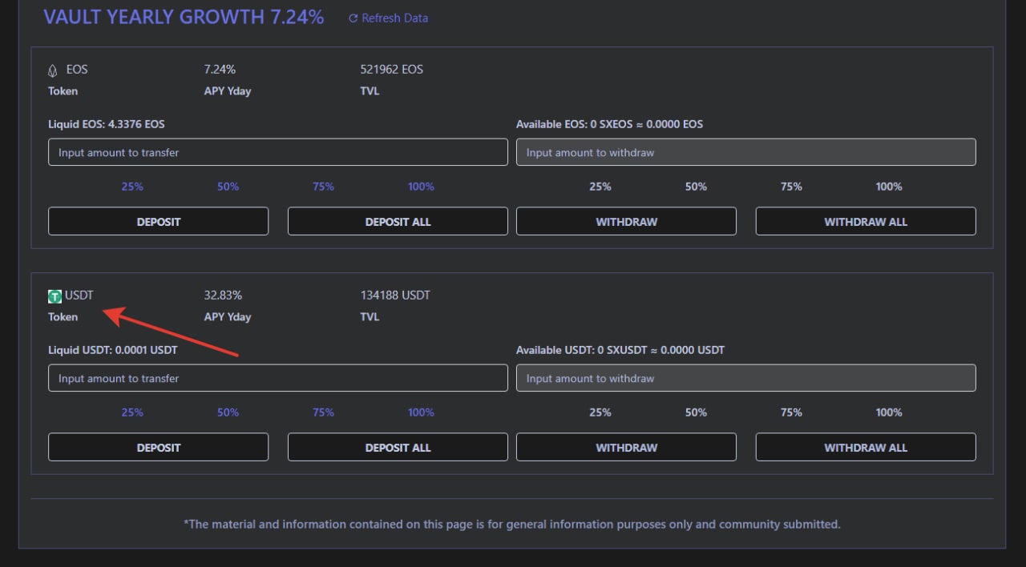Click the Available EOS: 0 SXEOS text
Image resolution: width=1026 pixels, height=567 pixels.
coord(609,124)
